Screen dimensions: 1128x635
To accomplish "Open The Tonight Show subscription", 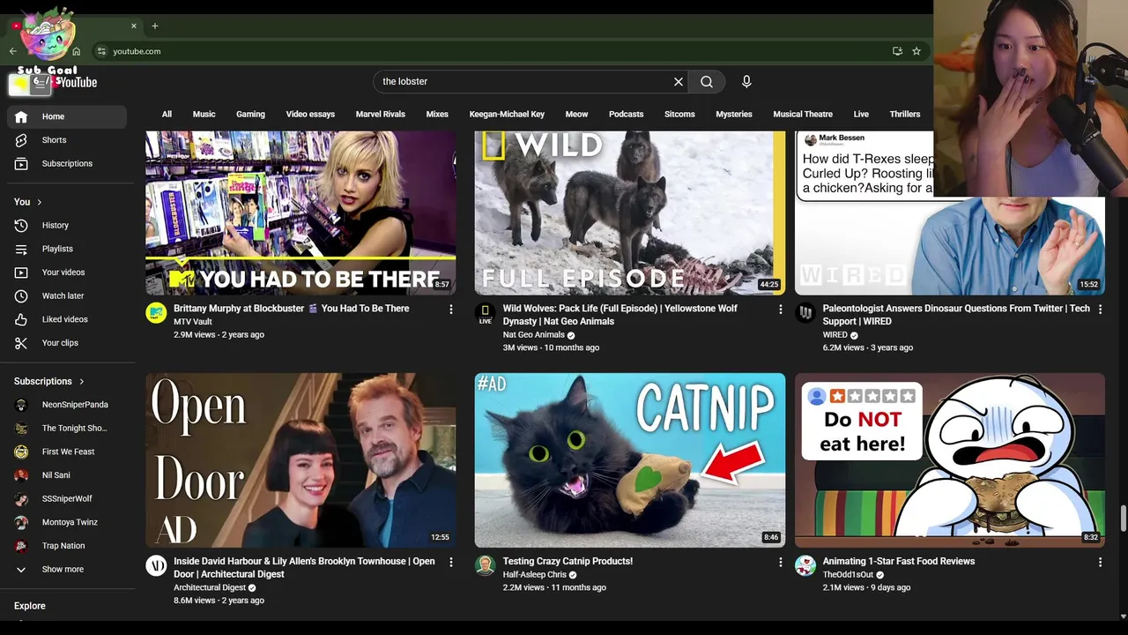I will [x=67, y=429].
